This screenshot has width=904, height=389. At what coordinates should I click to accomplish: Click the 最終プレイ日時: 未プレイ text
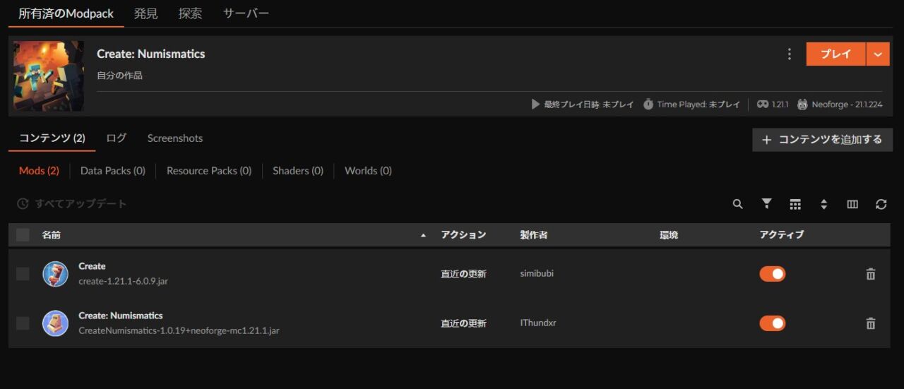point(589,104)
